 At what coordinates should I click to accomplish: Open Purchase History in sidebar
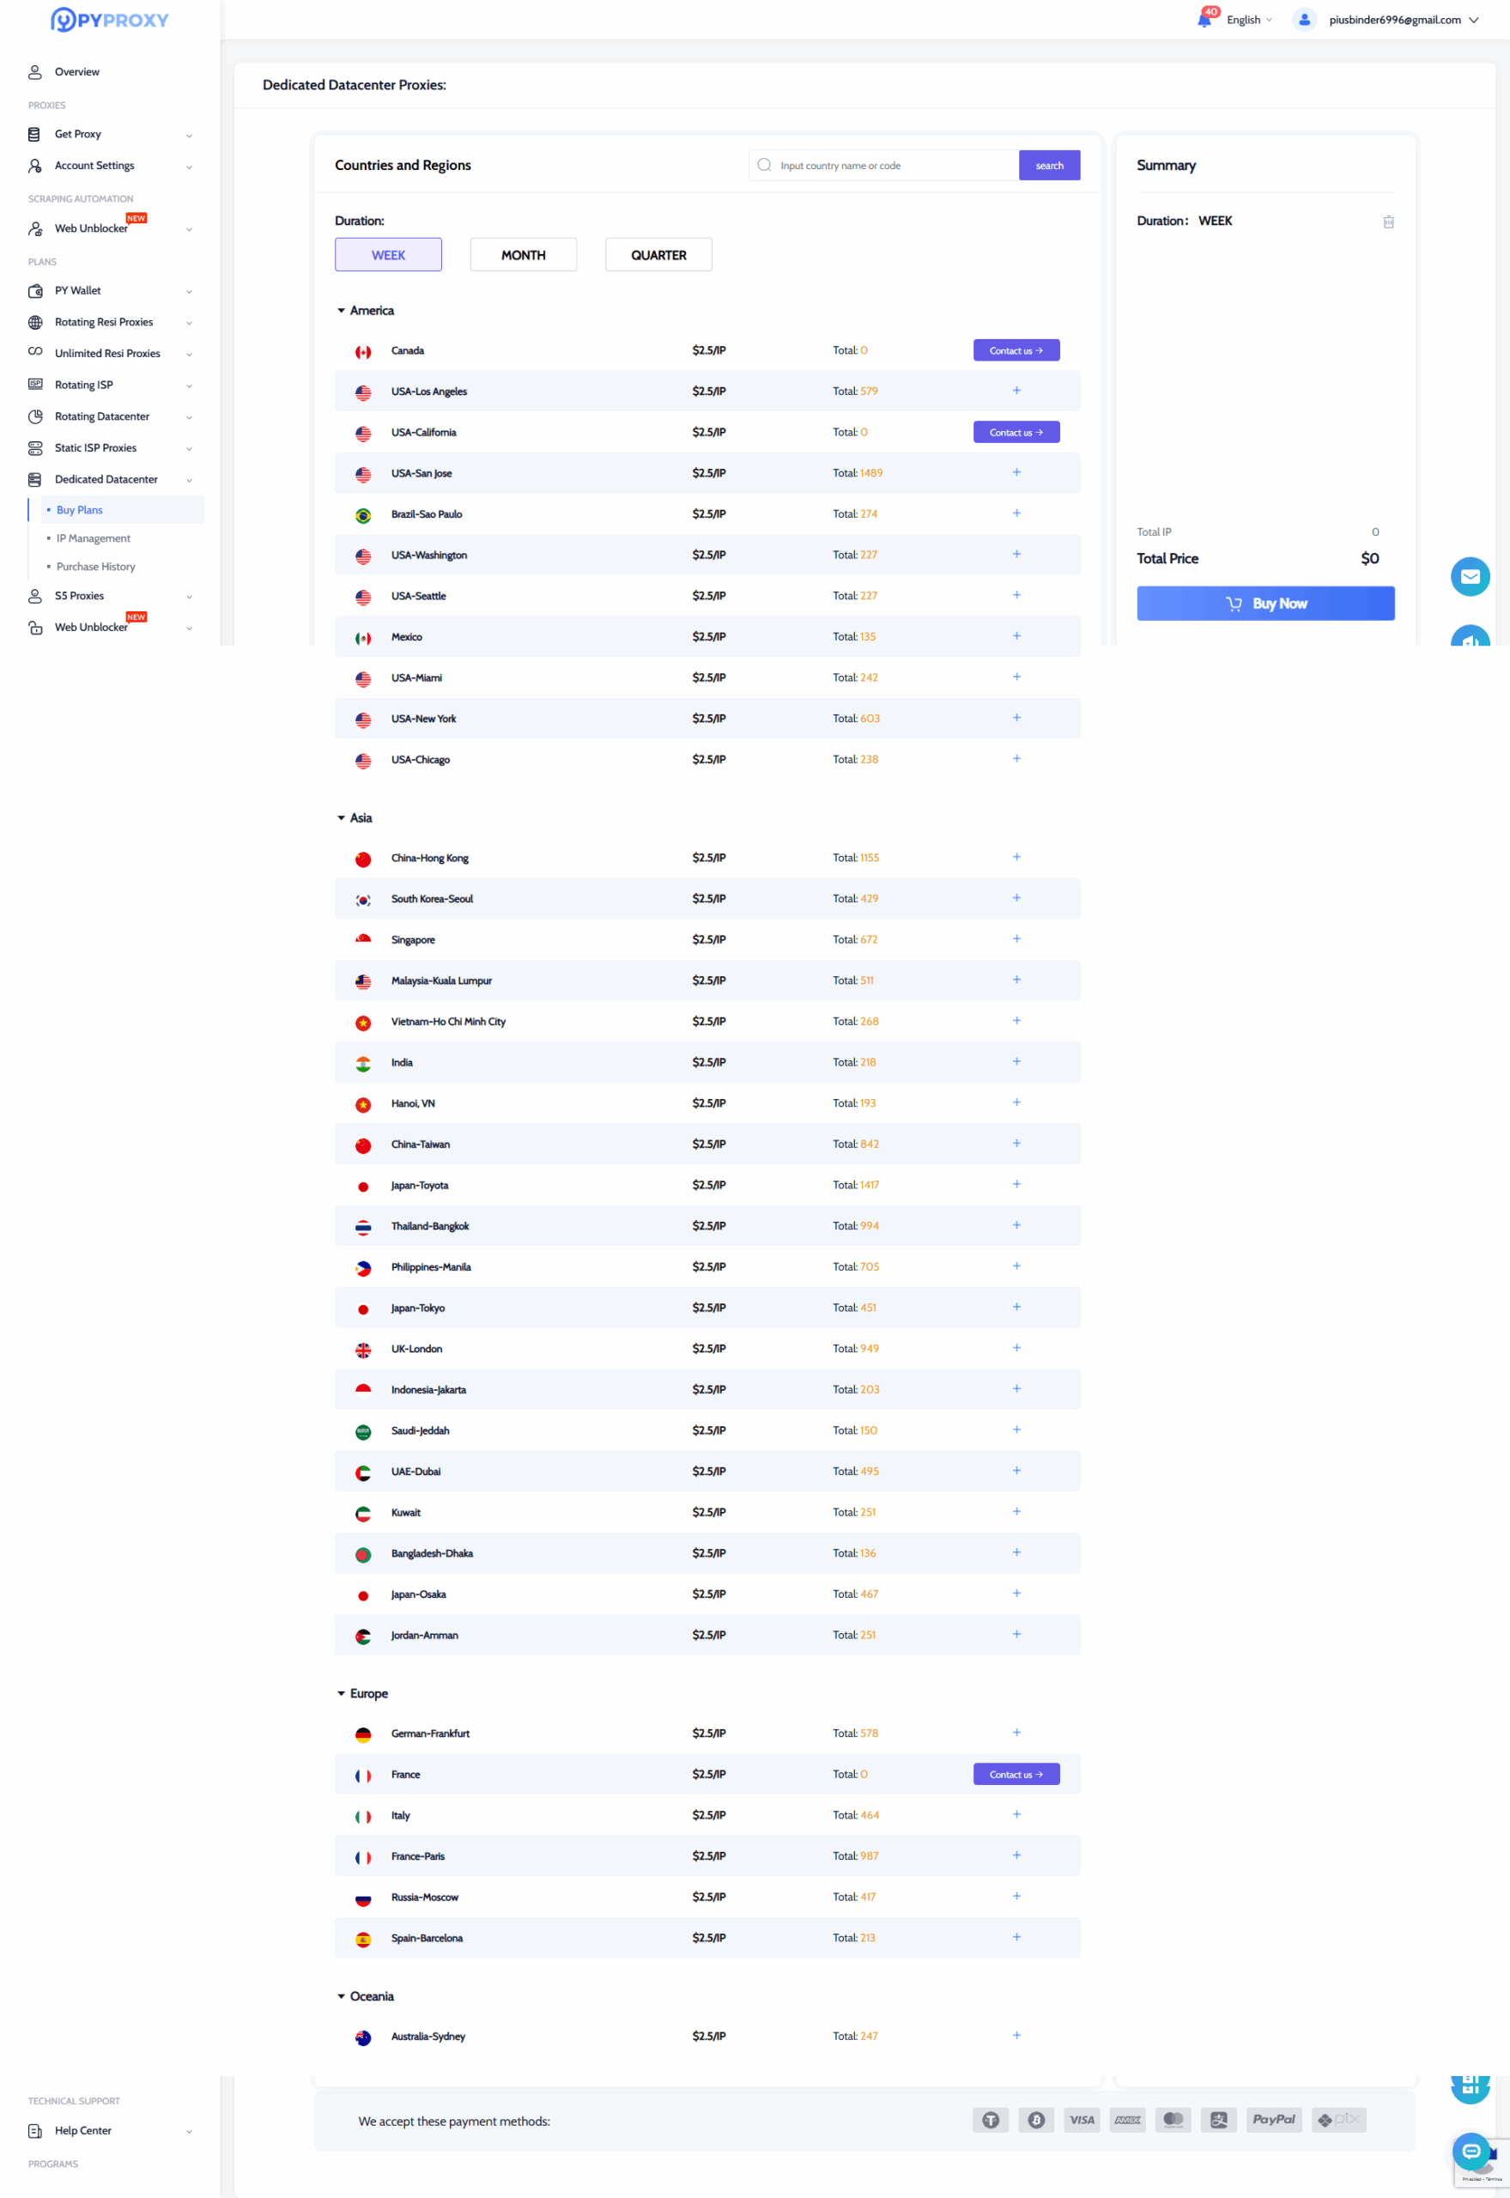point(95,567)
